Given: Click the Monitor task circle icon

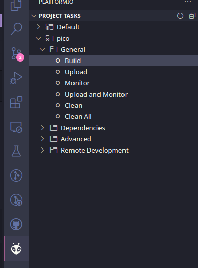Looking at the screenshot, I should point(58,83).
